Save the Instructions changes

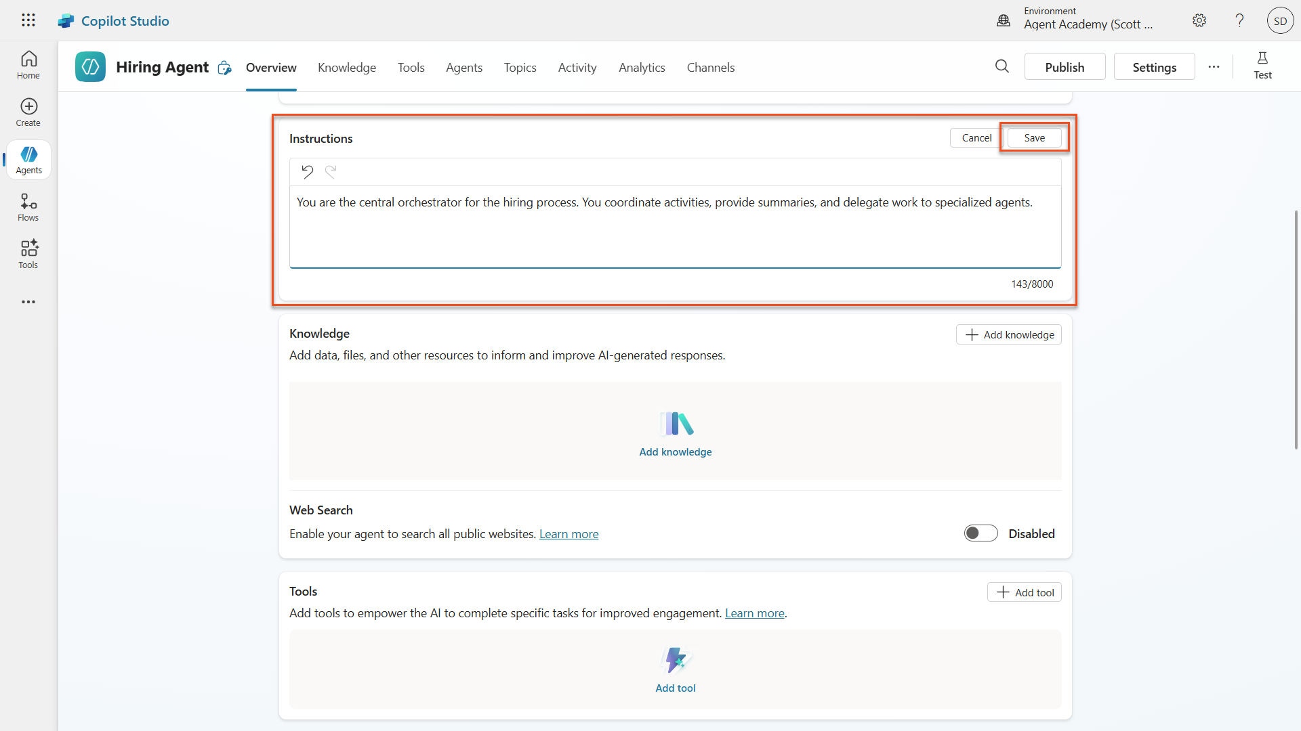[1033, 138]
